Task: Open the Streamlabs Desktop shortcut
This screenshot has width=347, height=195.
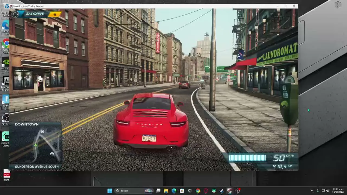Action: click(x=5, y=139)
